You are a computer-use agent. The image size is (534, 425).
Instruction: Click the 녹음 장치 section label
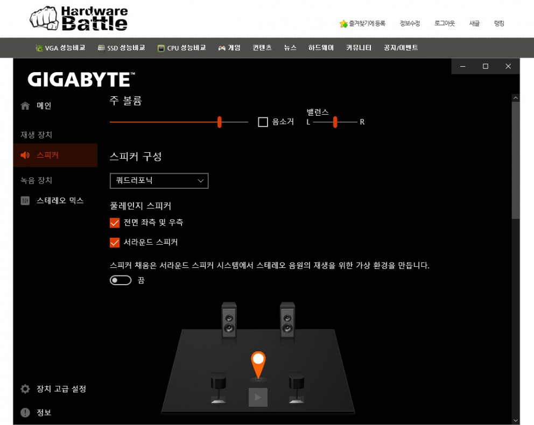(36, 180)
